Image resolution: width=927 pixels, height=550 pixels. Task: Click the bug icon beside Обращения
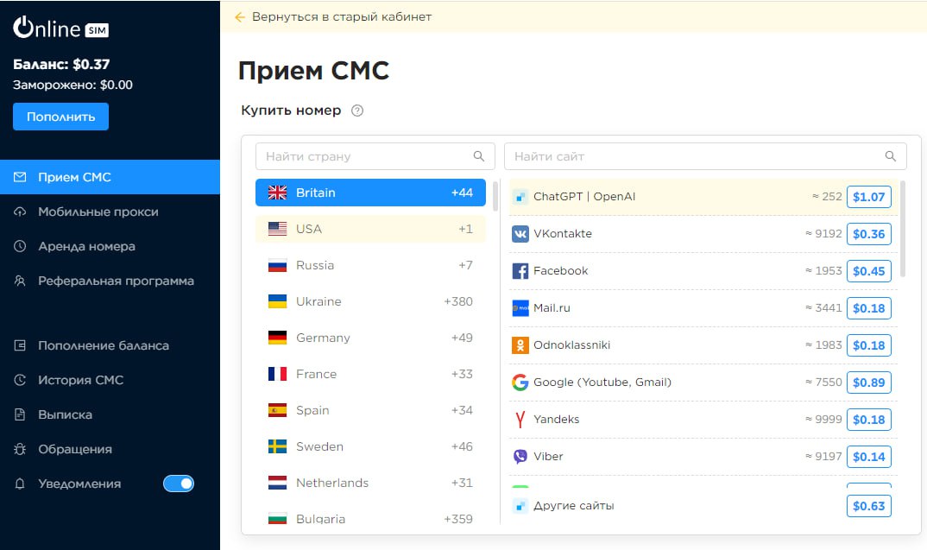coord(20,449)
